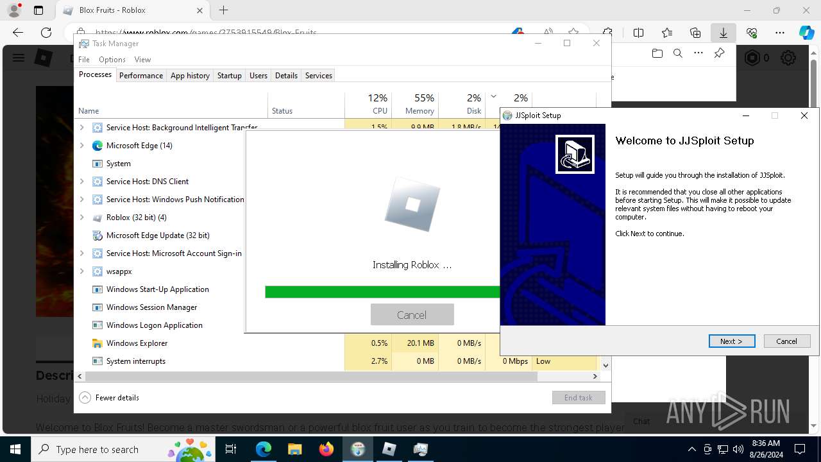
Task: Open Edge favorites star-list icon
Action: 667,33
